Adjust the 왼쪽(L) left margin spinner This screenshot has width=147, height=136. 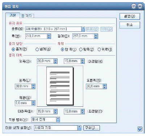tap(33, 86)
